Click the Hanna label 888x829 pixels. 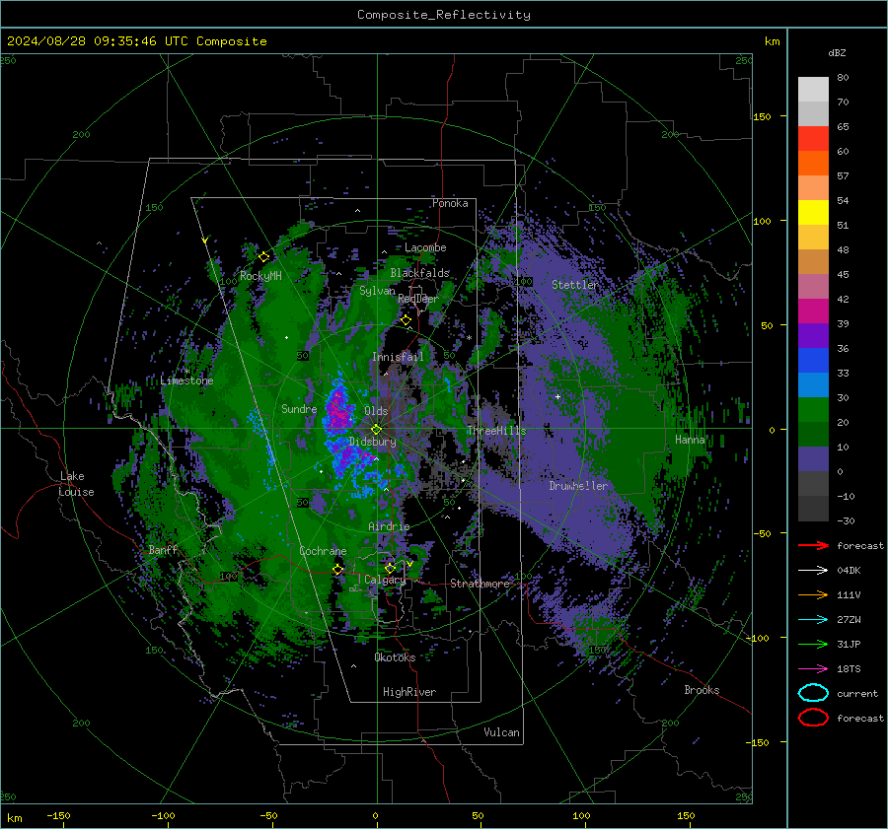[690, 440]
